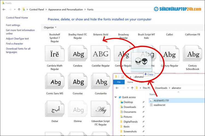Screen dimensions: 205x136
Task: Click Control Panel in the breadcrumb
Action: pos(37,10)
